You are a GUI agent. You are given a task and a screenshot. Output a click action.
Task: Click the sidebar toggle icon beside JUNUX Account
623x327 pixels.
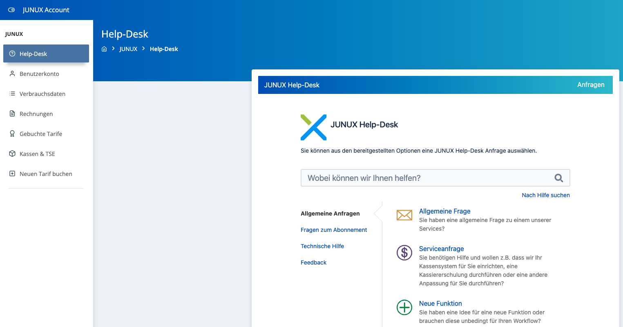(x=11, y=10)
